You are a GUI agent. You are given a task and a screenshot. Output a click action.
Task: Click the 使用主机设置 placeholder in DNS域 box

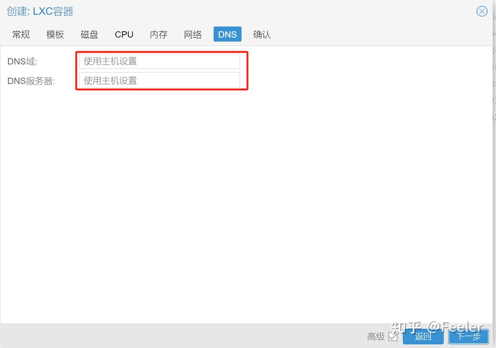point(110,61)
